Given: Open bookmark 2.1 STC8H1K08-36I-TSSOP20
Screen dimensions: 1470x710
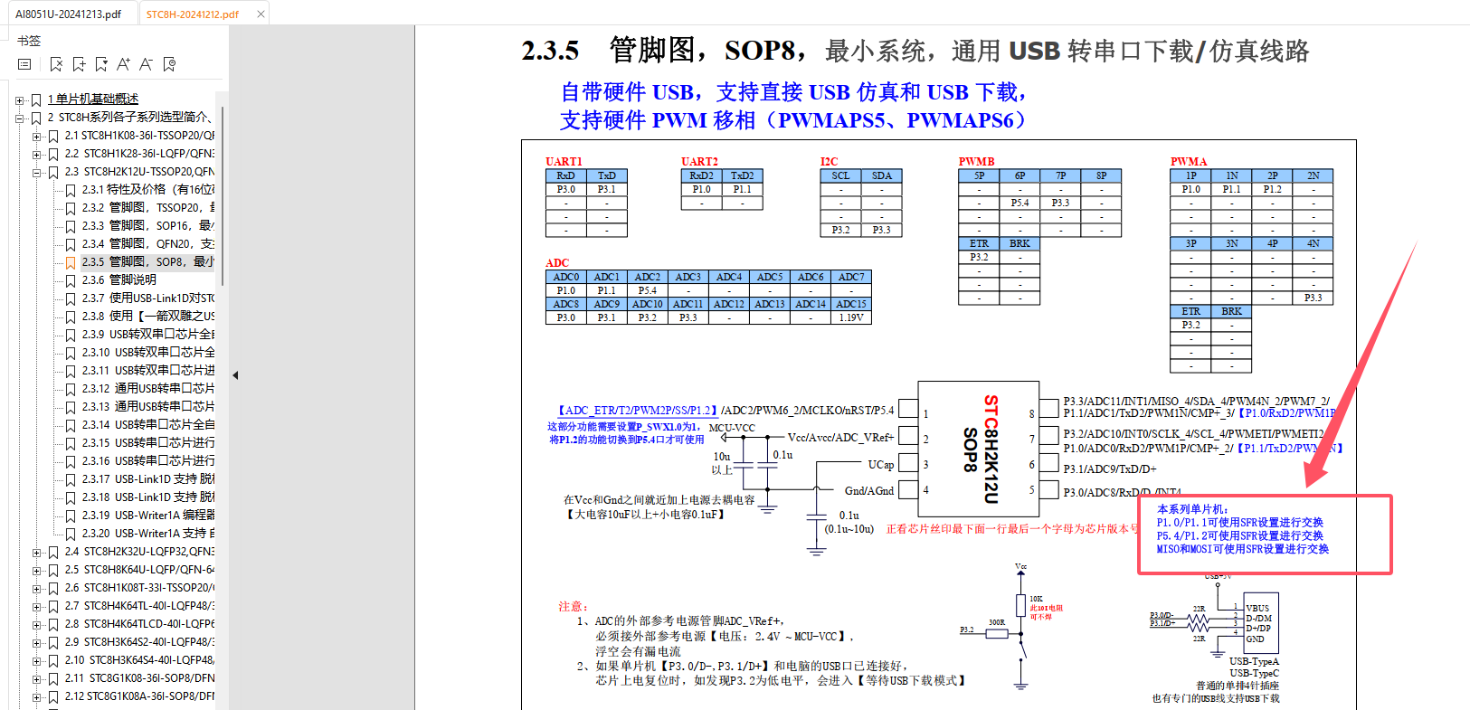Looking at the screenshot, I should [x=139, y=136].
